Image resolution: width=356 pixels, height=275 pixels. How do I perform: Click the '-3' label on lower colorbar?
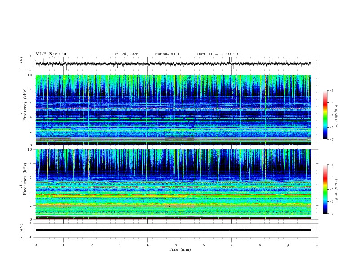[332, 165]
